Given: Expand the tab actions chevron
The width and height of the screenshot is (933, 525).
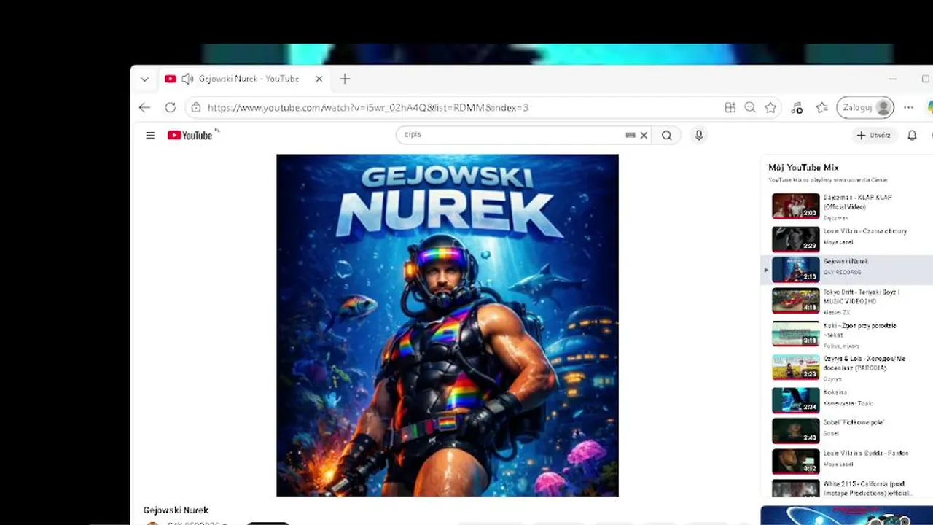Looking at the screenshot, I should (144, 79).
